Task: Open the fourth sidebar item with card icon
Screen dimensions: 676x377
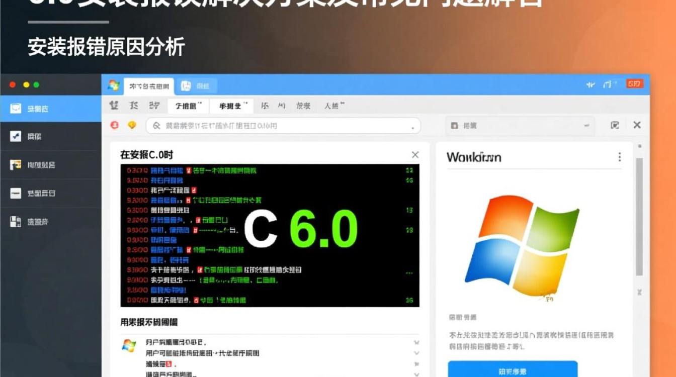Action: click(x=50, y=194)
